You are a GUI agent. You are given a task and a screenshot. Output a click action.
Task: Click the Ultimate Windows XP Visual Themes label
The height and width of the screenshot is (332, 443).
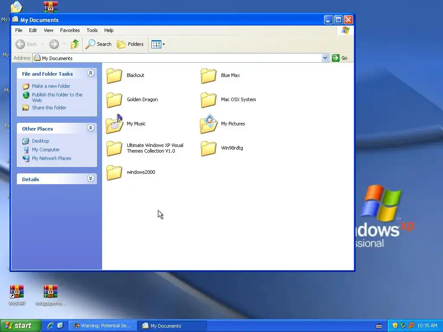pos(155,148)
